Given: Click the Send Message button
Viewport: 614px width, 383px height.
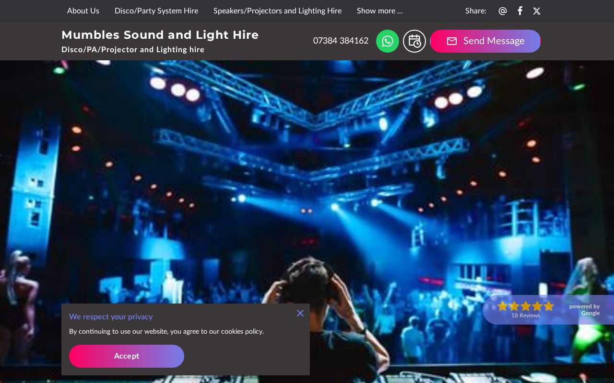Looking at the screenshot, I should click(485, 41).
